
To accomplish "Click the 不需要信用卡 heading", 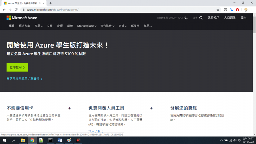I will pos(20,108).
